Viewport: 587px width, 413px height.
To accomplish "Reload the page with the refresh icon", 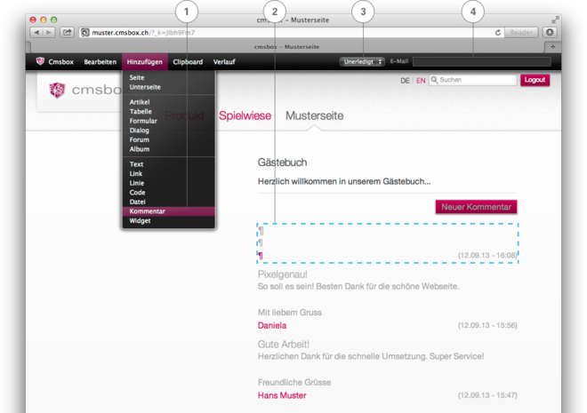I will click(498, 33).
